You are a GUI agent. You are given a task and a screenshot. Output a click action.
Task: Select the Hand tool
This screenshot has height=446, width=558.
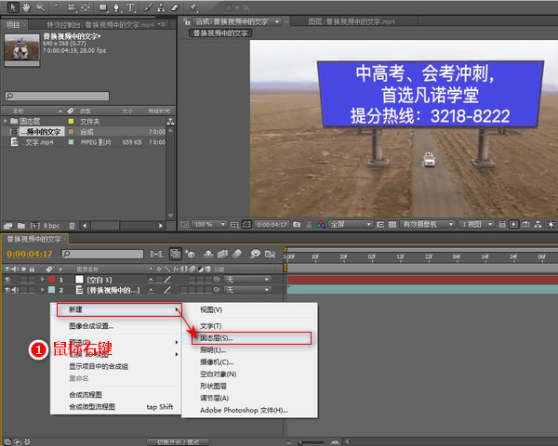[27, 7]
